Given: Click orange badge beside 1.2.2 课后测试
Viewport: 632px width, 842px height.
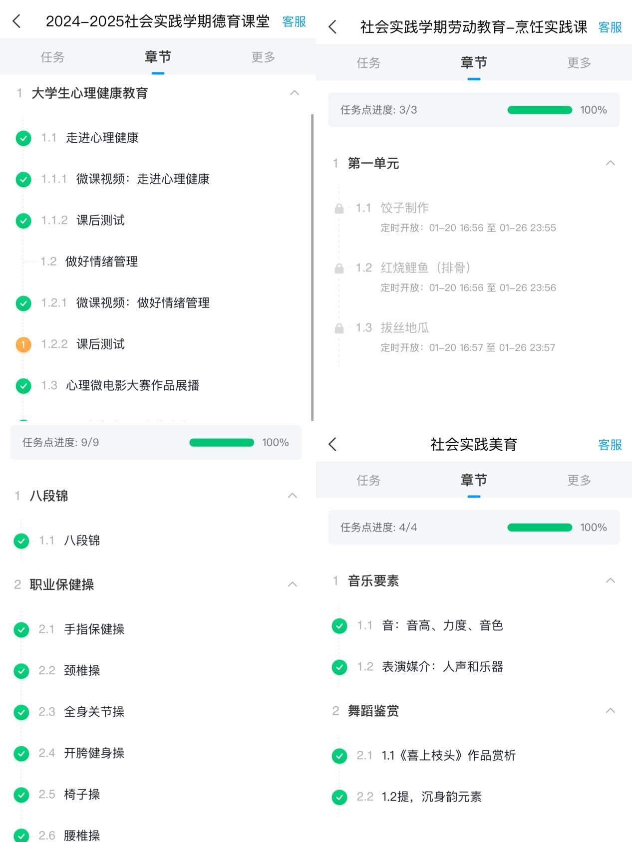Looking at the screenshot, I should [x=23, y=344].
